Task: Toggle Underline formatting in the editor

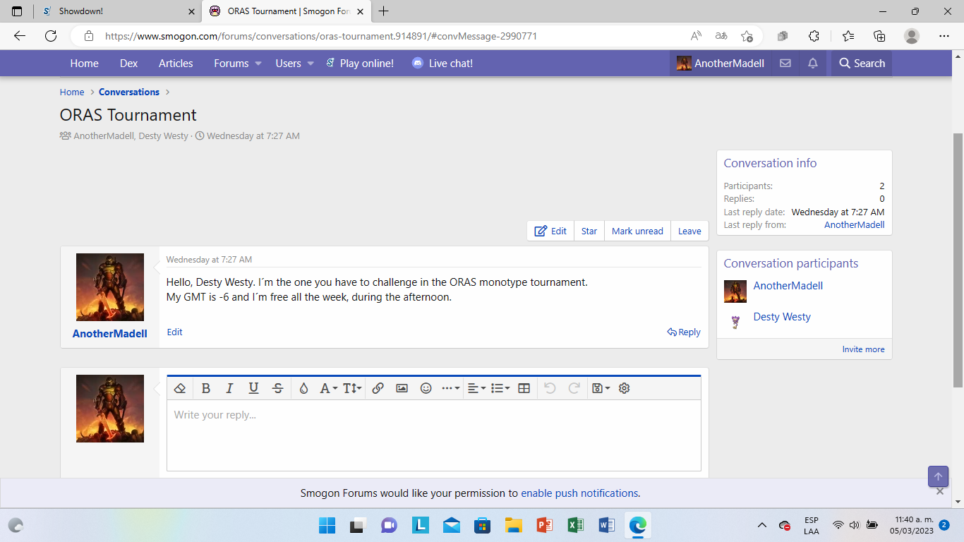Action: point(253,388)
